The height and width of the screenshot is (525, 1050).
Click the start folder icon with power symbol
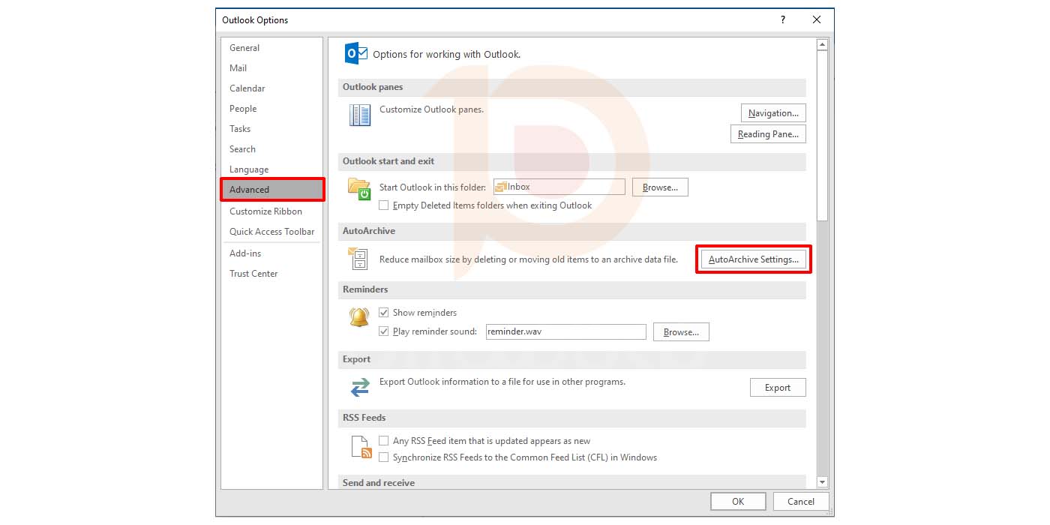359,188
